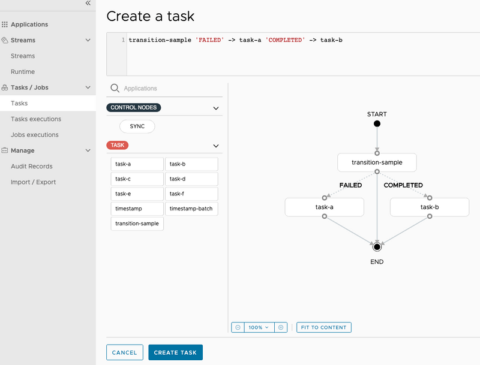Open Audit Records from the sidebar
This screenshot has height=365, width=480.
point(28,166)
